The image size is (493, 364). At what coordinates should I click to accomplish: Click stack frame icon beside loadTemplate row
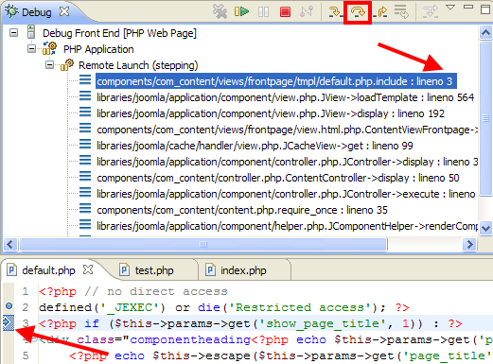85,95
